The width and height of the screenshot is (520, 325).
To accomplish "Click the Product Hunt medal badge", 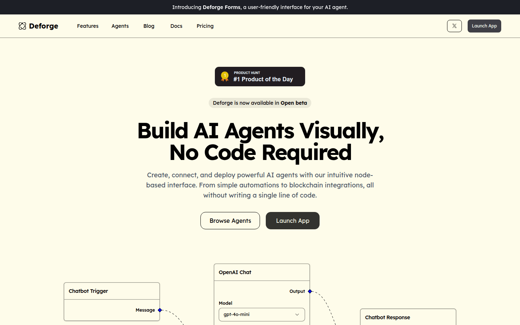I will click(225, 77).
